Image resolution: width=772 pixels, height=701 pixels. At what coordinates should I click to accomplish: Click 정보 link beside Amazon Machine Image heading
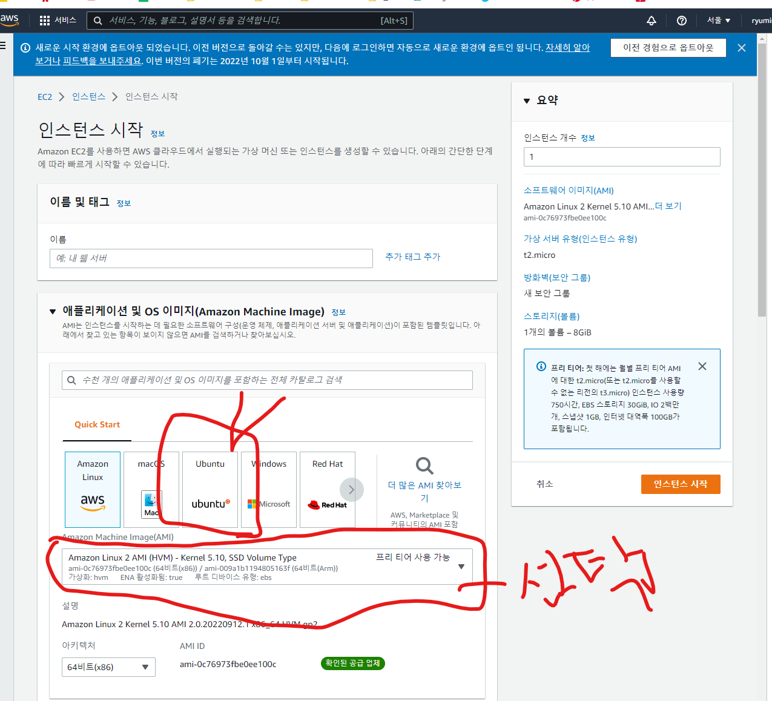coord(338,312)
